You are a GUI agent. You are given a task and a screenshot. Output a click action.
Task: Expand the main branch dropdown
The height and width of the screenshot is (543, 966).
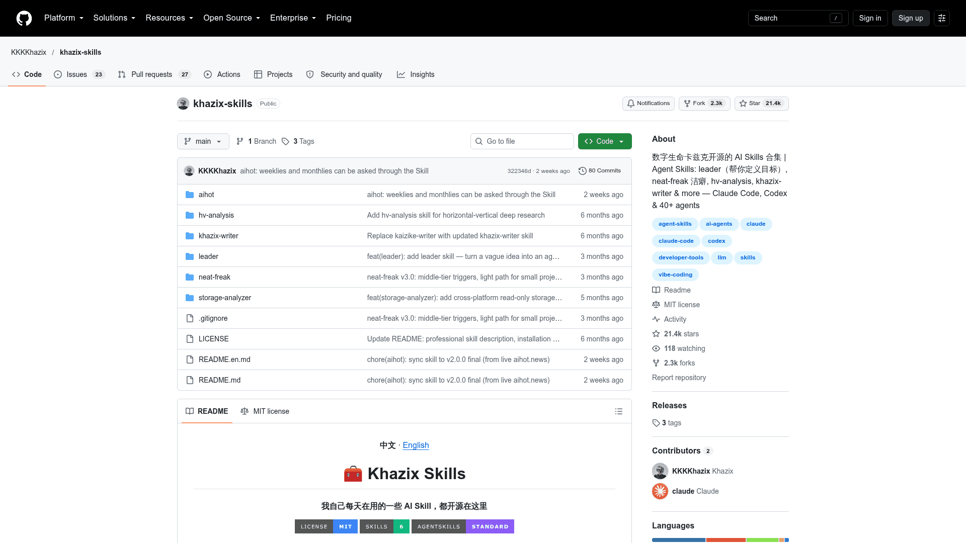click(x=203, y=141)
